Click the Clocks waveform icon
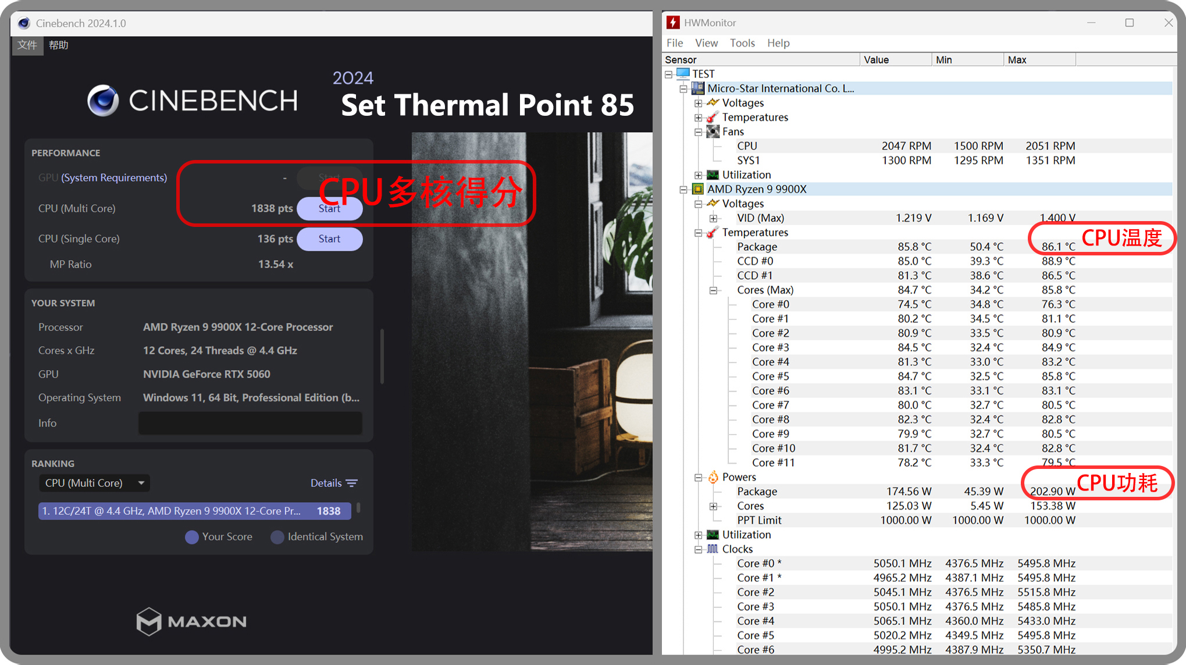Image resolution: width=1186 pixels, height=665 pixels. point(713,549)
